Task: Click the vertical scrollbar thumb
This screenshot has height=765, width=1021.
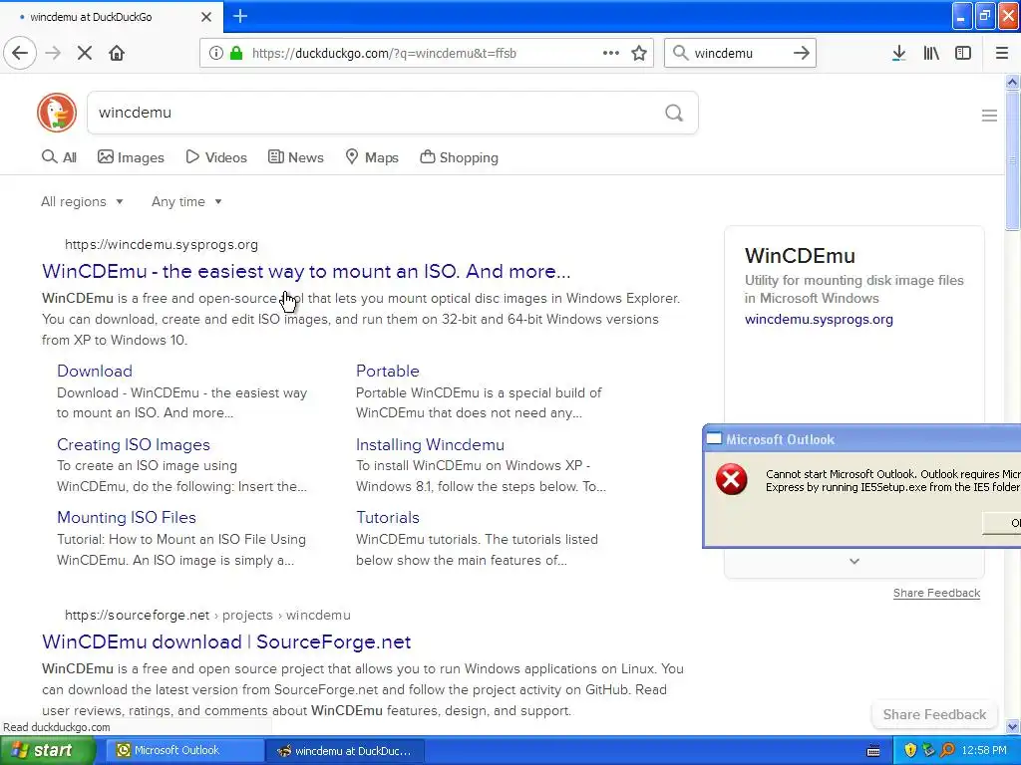Action: [x=1012, y=160]
